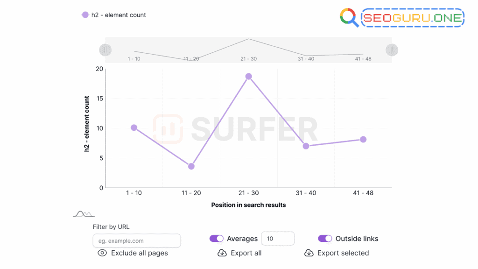Select the data point at position 41-48
The height and width of the screenshot is (269, 478).
point(364,139)
